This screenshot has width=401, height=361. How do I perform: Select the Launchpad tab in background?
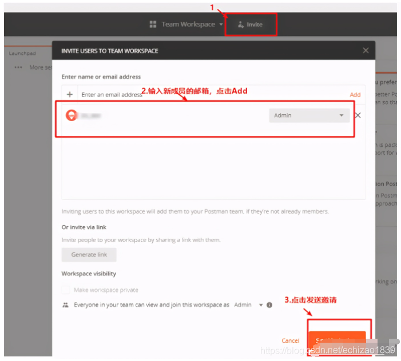tap(22, 53)
